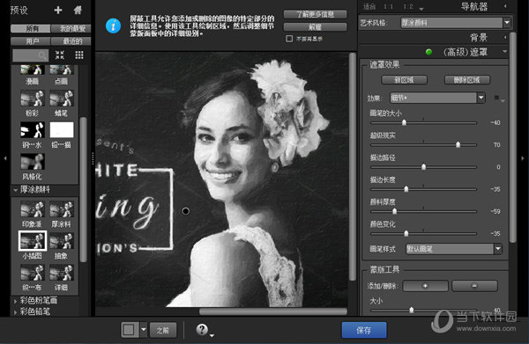Screen dimensions: 529x344
Task: Collapse all preset groups icon
Action: [x=60, y=55]
